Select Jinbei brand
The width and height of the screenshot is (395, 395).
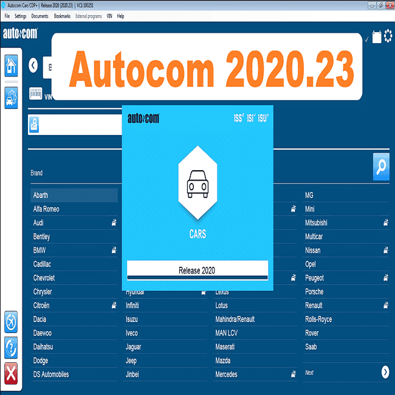point(165,374)
